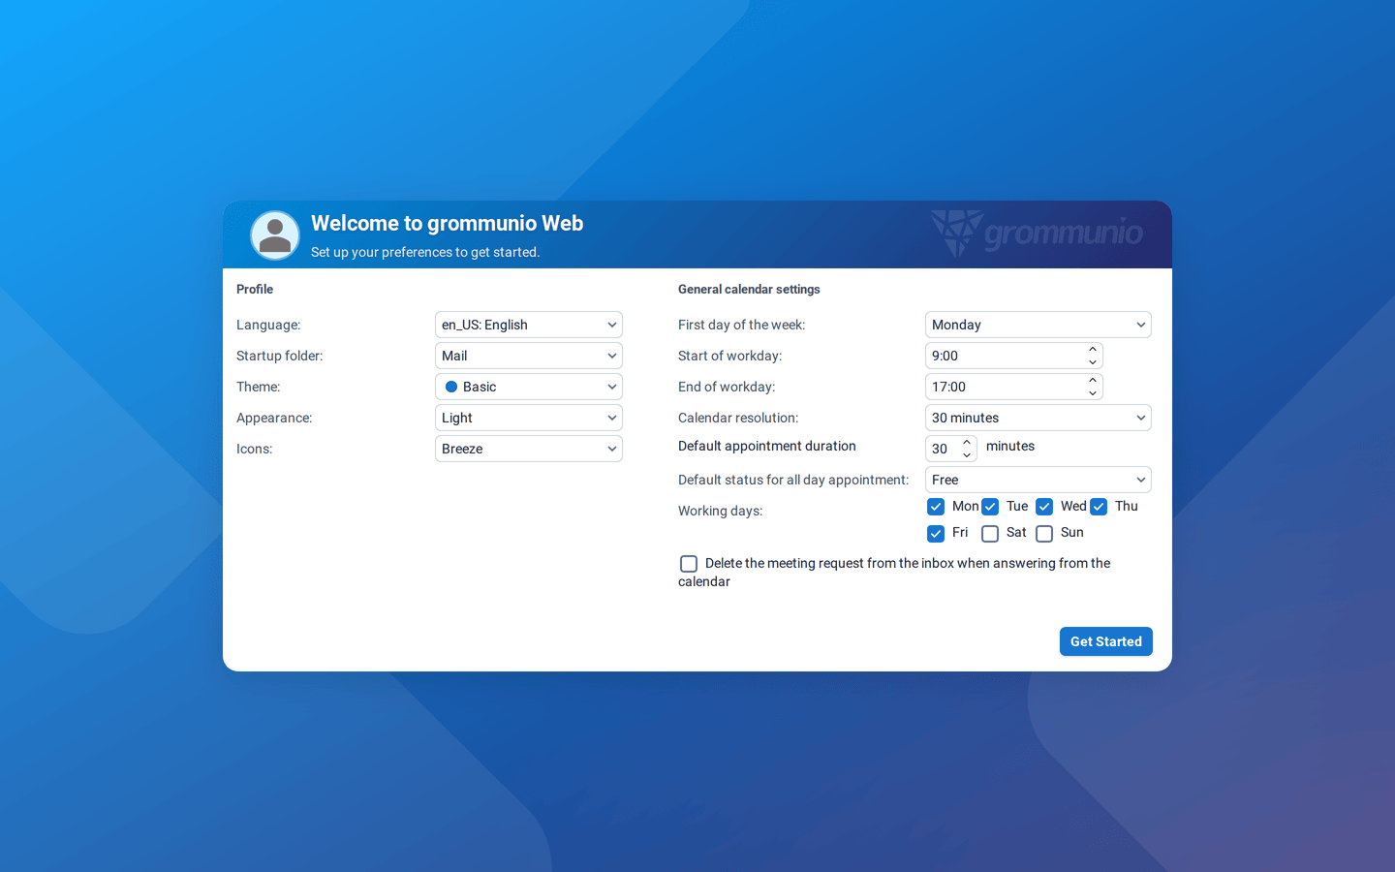Click the user profile avatar icon
Viewport: 1395px width, 872px height.
coord(275,235)
